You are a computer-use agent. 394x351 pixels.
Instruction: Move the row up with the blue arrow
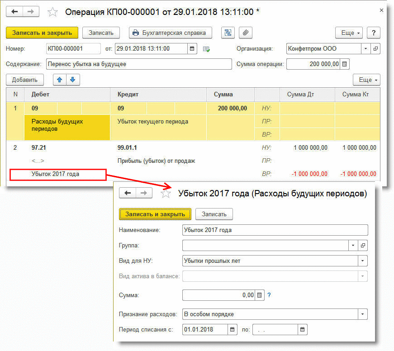click(60, 80)
